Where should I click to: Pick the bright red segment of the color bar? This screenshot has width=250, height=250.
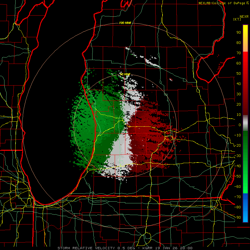(245, 58)
